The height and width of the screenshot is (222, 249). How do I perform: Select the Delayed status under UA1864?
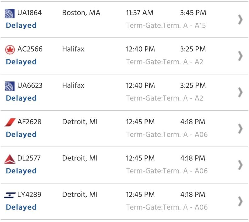coord(21,26)
